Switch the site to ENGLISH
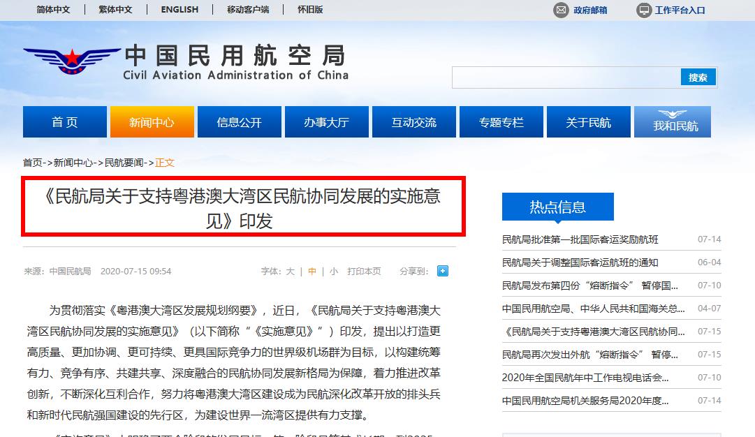 click(x=179, y=10)
